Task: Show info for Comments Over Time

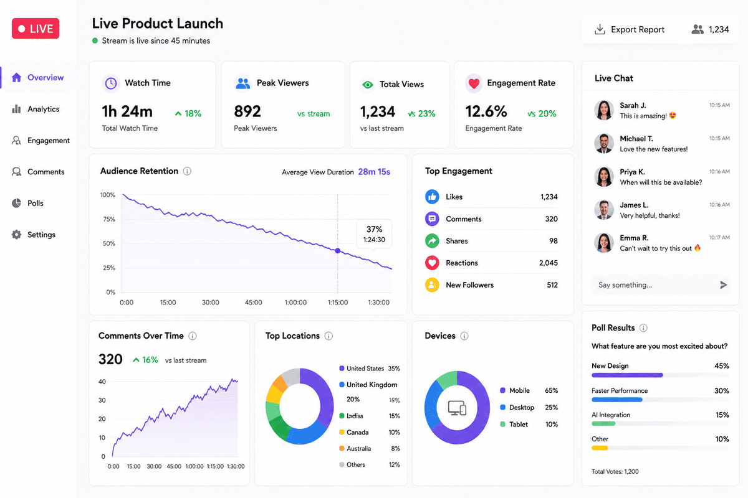Action: 193,336
